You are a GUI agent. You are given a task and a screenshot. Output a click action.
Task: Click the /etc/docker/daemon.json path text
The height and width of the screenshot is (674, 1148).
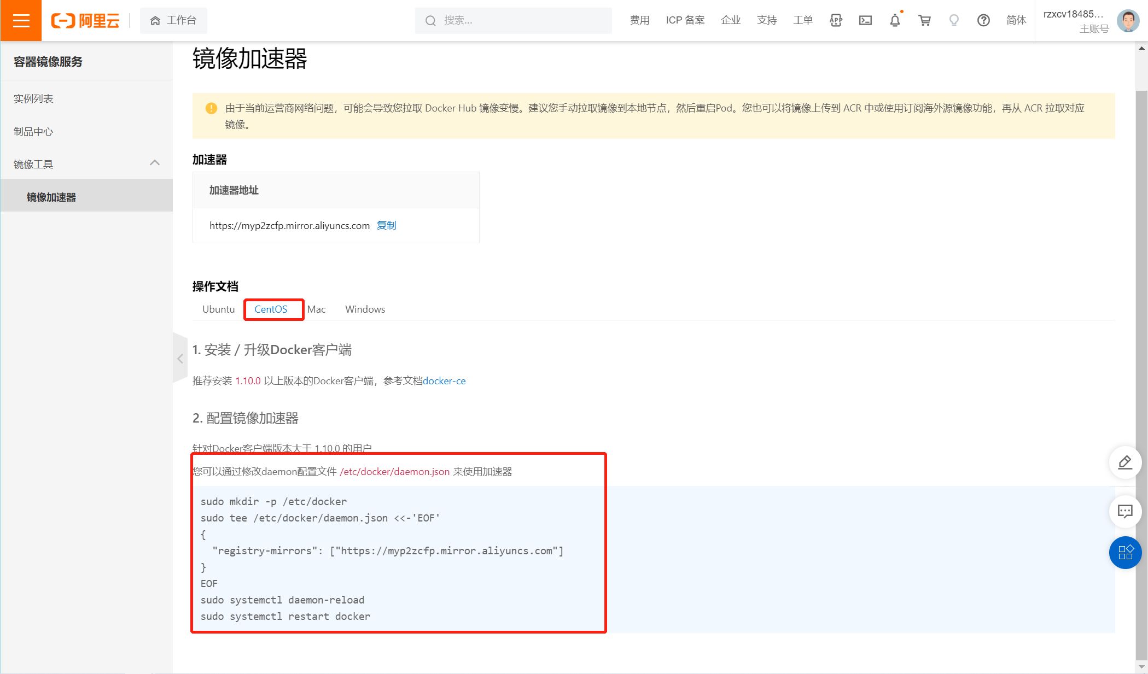coord(394,472)
